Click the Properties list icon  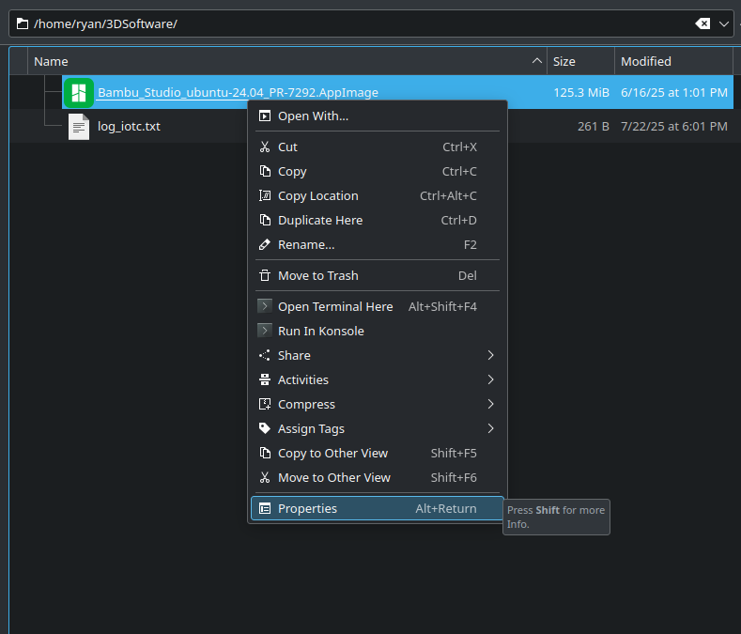(x=265, y=509)
